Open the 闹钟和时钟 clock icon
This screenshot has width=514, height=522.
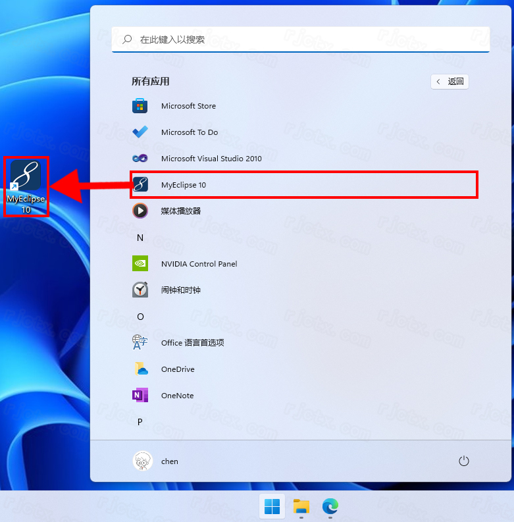pyautogui.click(x=140, y=290)
